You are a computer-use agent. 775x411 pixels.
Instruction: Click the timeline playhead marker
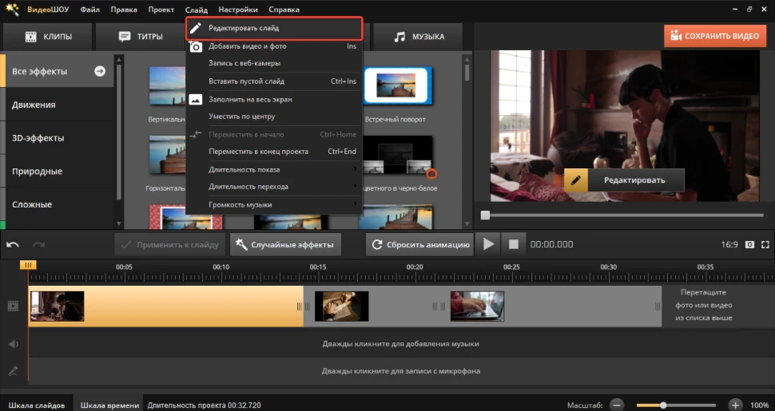[28, 265]
